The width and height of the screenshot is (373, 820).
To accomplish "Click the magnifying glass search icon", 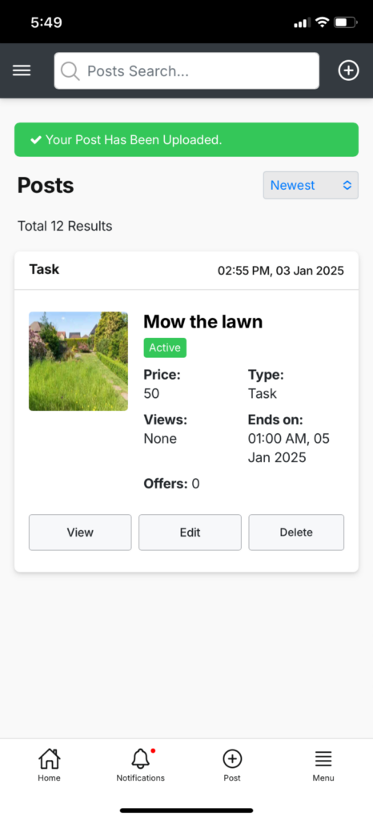I will pos(70,71).
